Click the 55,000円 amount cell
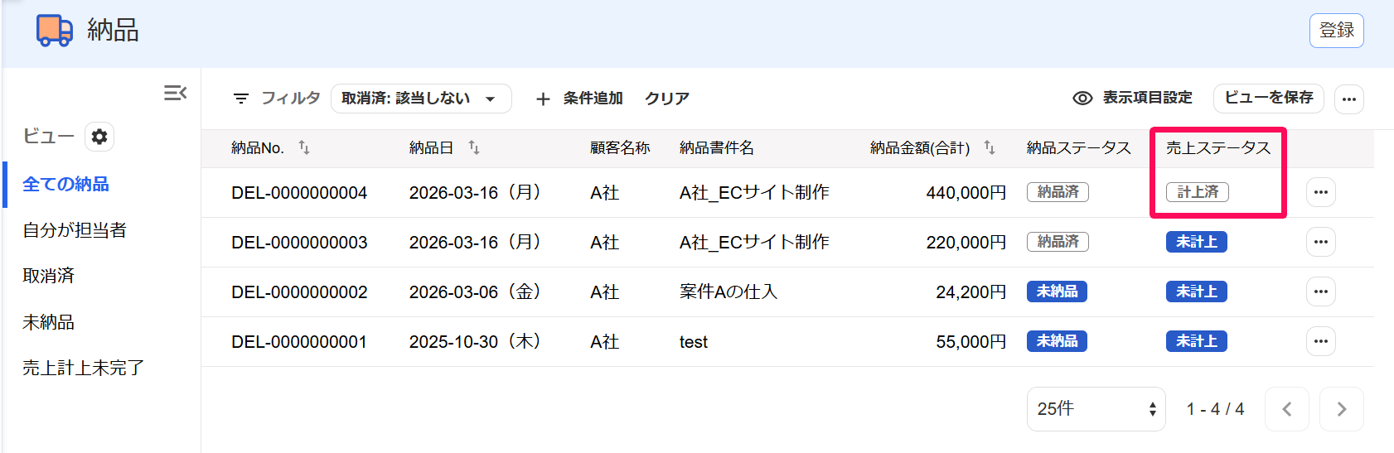This screenshot has width=1394, height=453. click(x=971, y=342)
